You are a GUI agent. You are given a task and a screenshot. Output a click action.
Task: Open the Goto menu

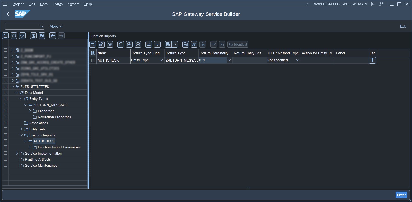point(44,4)
